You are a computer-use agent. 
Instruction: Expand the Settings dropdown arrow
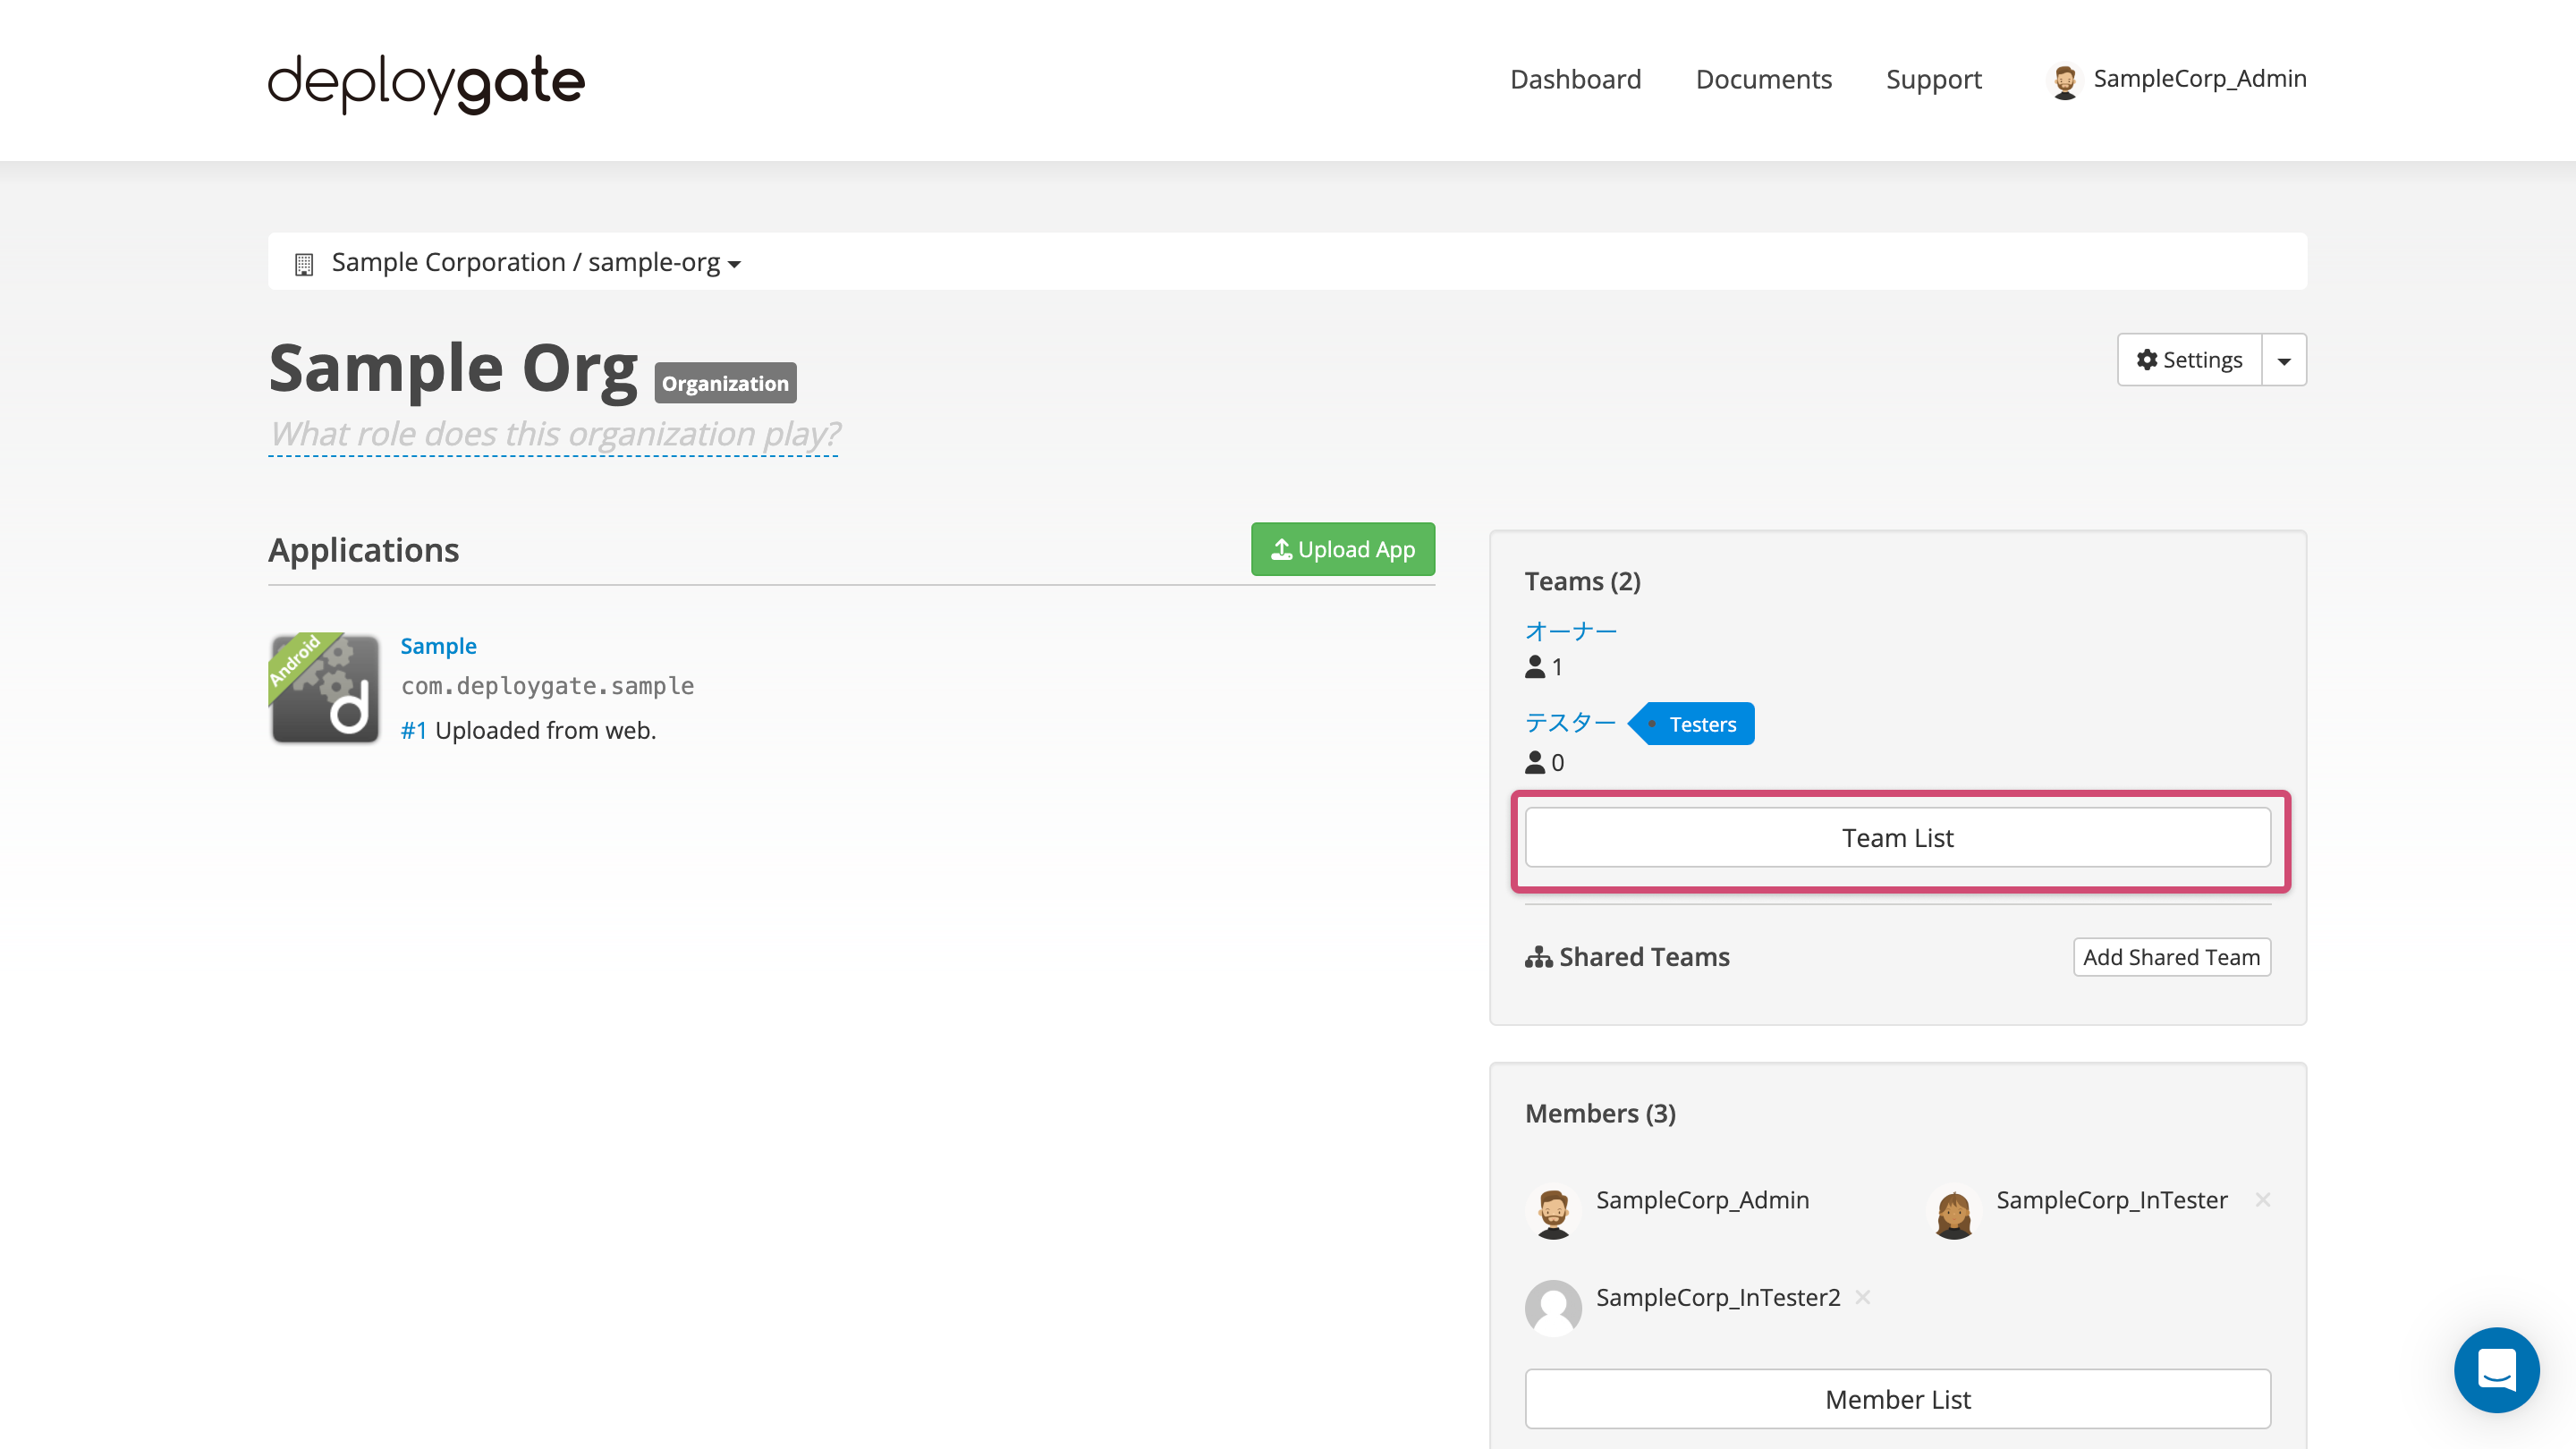2288,360
